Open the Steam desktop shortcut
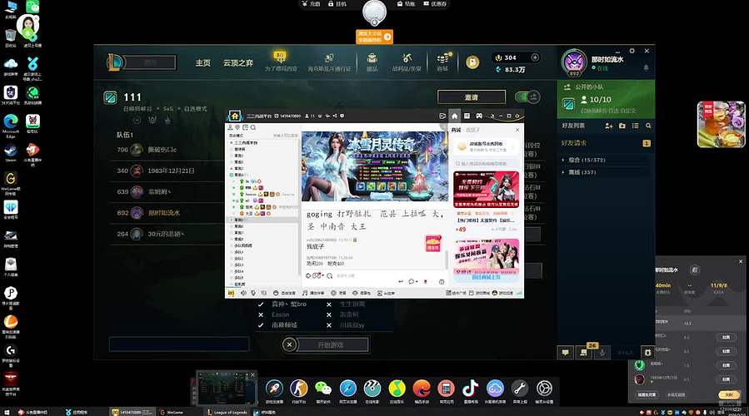This screenshot has width=749, height=416. click(x=11, y=152)
